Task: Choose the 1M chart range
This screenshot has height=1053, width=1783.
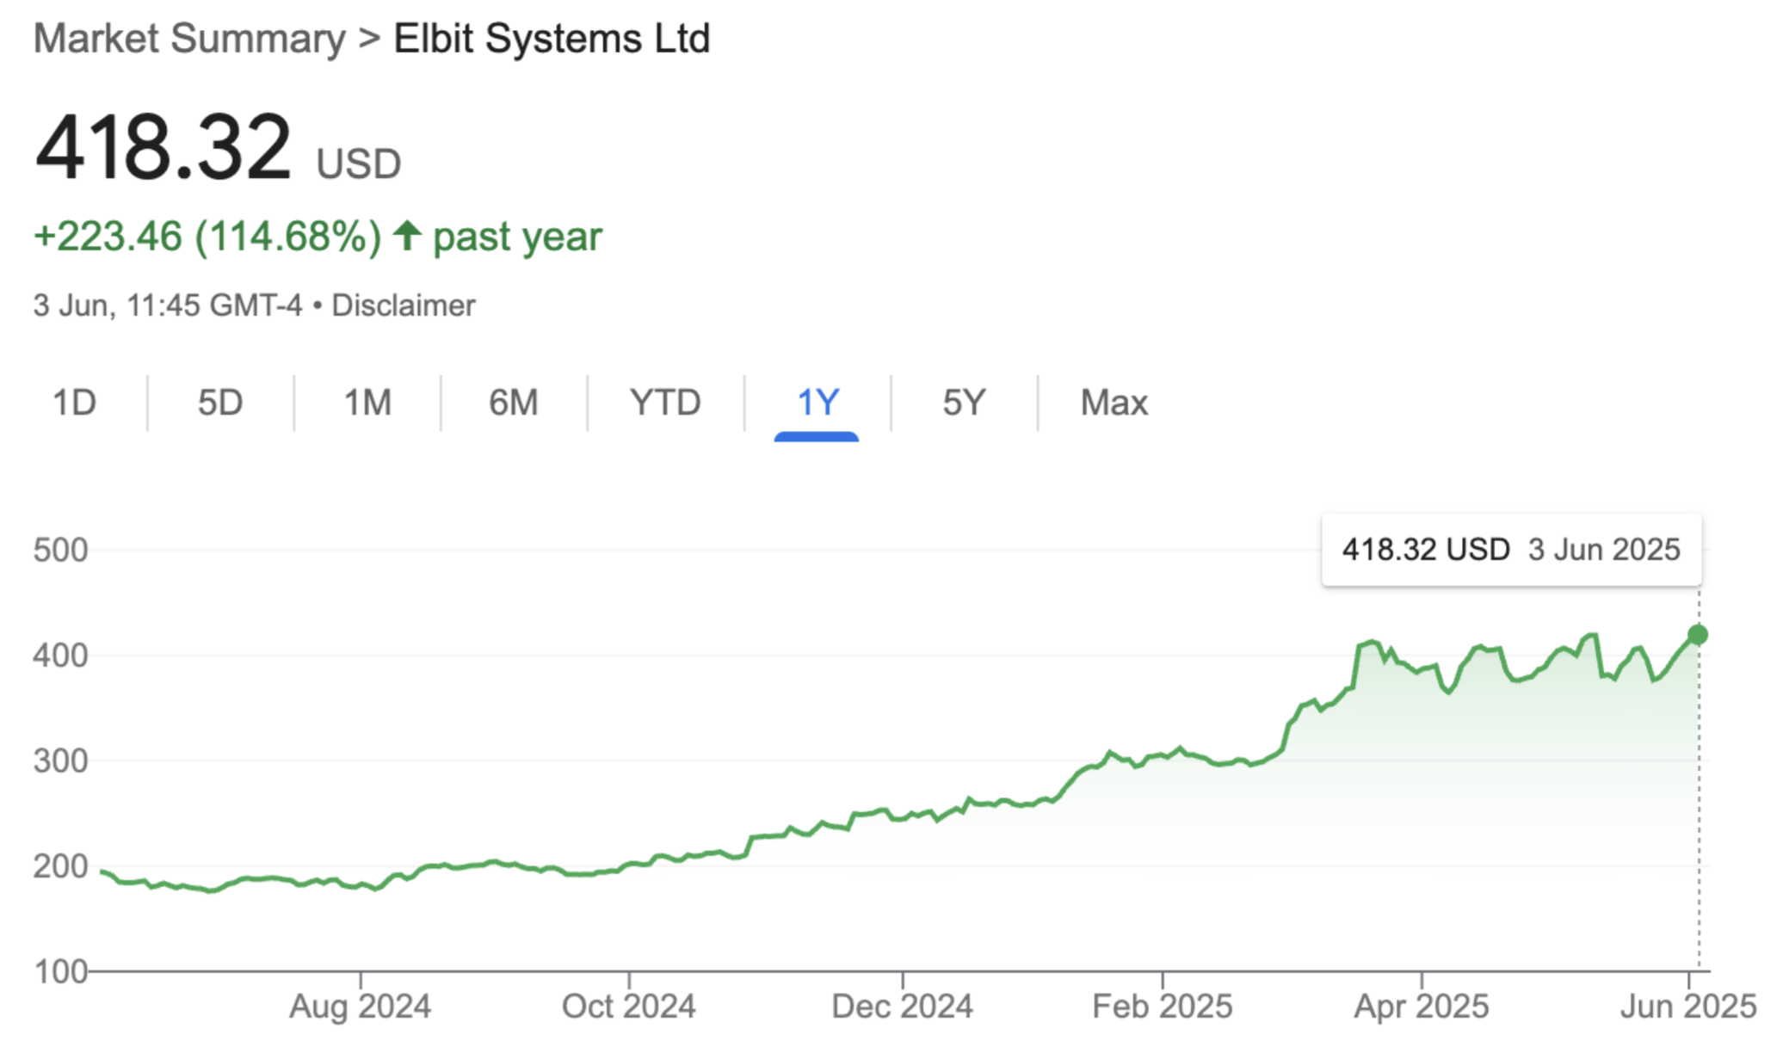Action: [x=367, y=403]
